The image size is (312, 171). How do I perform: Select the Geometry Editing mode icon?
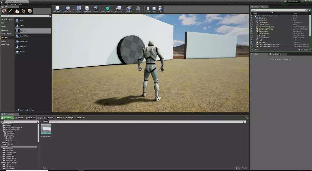[30, 11]
